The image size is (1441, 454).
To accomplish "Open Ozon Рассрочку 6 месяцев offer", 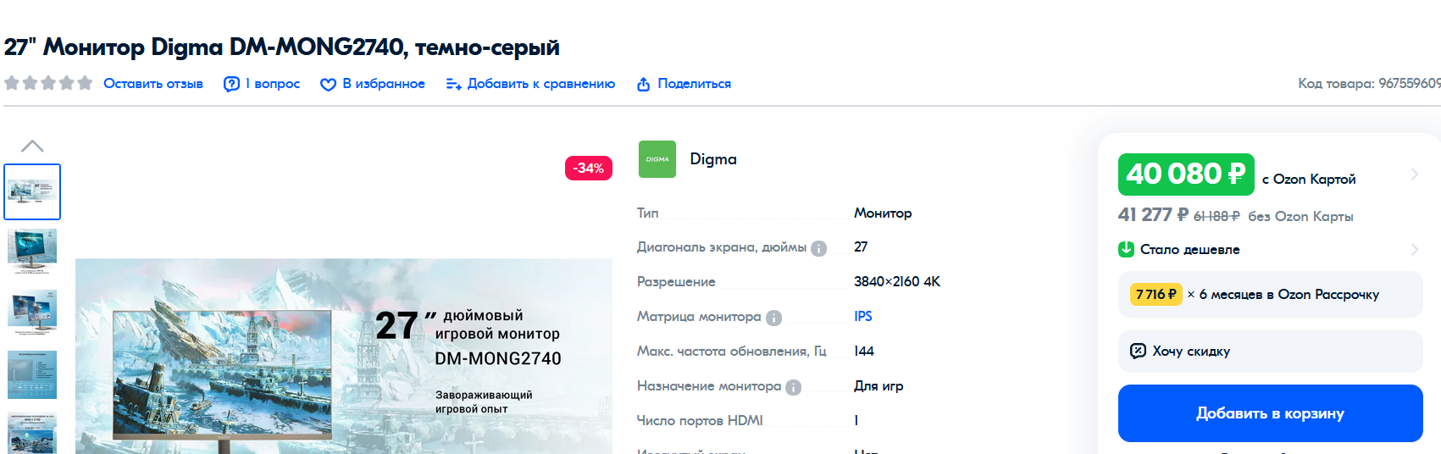I will tap(1270, 294).
